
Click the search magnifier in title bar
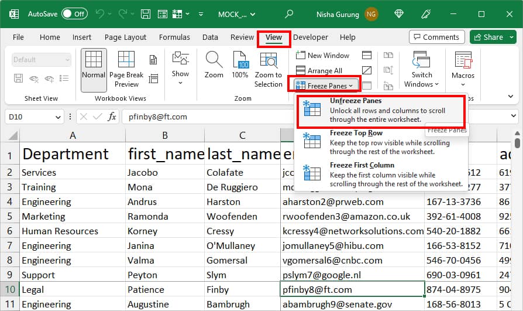tap(289, 14)
